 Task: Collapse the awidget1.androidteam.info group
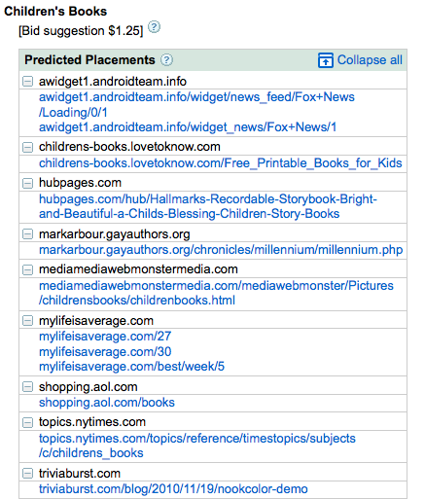28,81
